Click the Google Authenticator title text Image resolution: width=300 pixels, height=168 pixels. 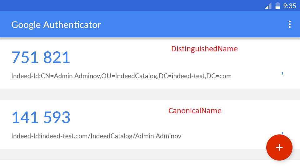click(56, 25)
